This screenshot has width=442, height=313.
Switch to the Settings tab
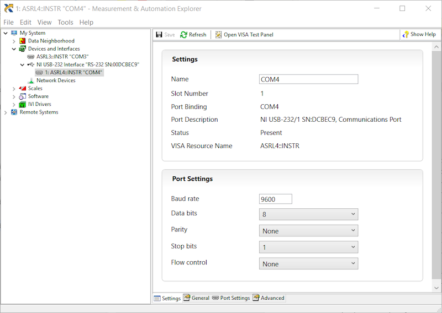pyautogui.click(x=168, y=298)
